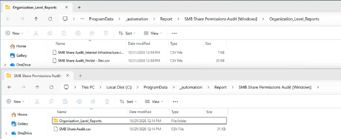Open New dropdown in bottom window
Screen dimensions: 341x139
point(16,102)
